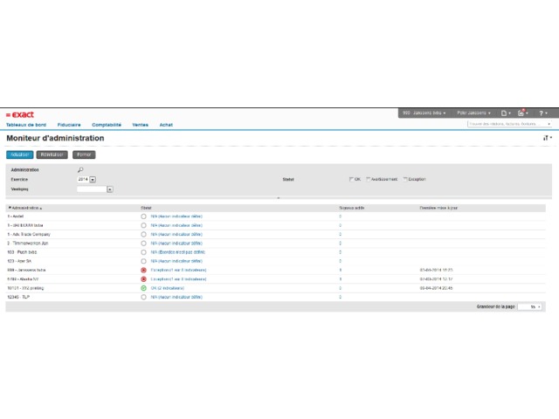Image resolution: width=559 pixels, height=419 pixels.
Task: Select the Adv. Trade Company row name
Action: 29,235
